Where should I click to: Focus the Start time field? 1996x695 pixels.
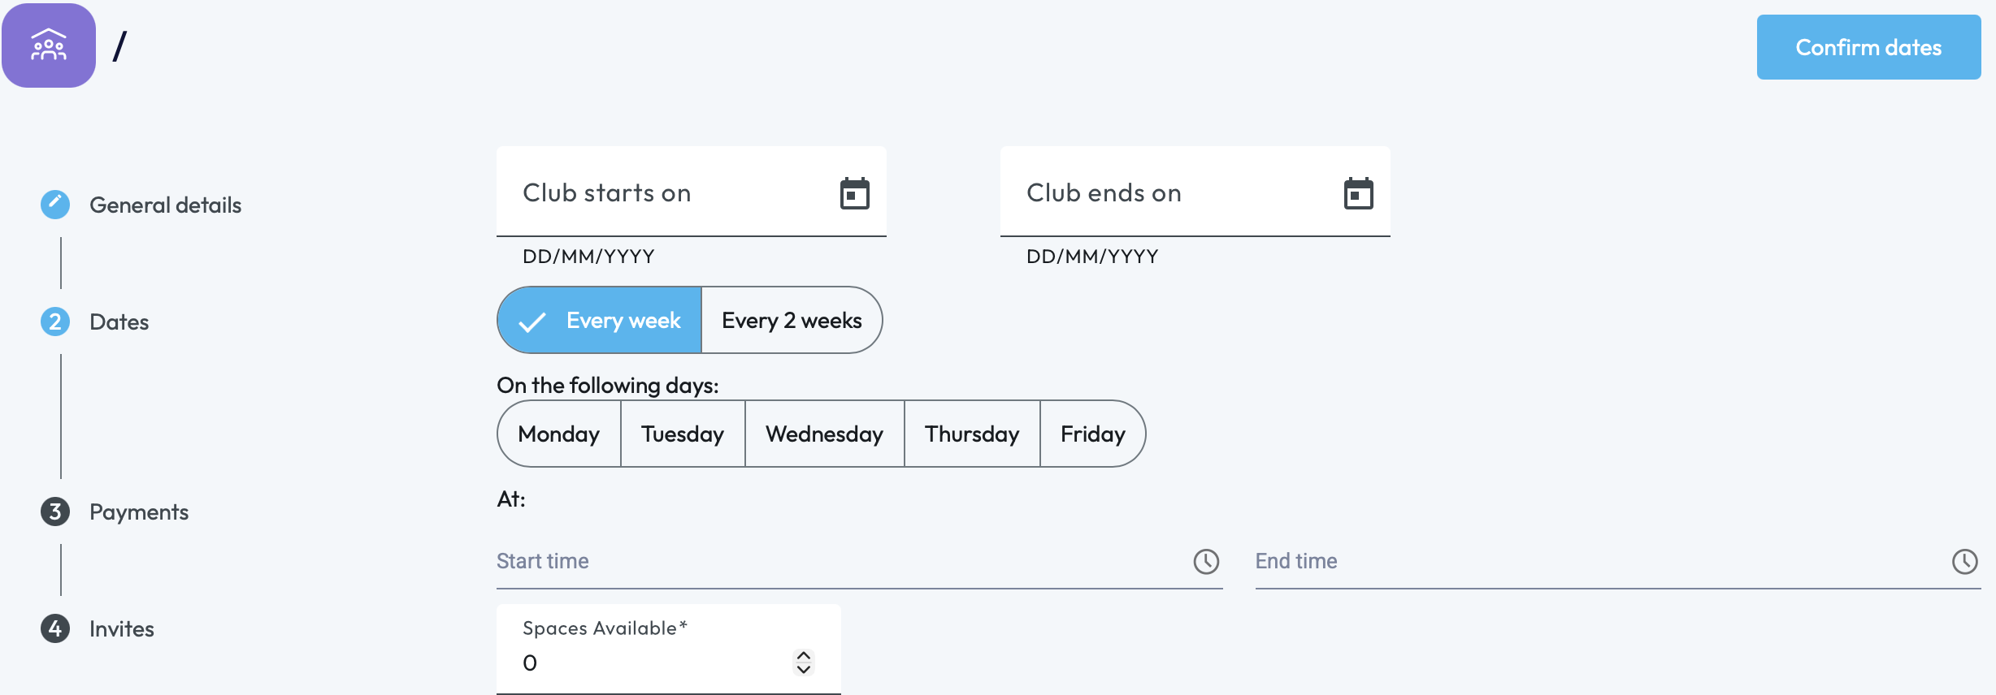click(x=837, y=561)
